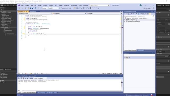This screenshot has width=170, height=96.
Task: Select Main Camera in Unity Hierarchy
Action: point(7,13)
